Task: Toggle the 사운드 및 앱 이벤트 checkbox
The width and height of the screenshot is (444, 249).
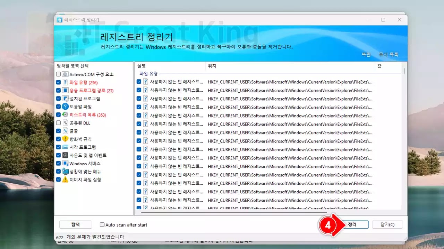Action: 58,155
